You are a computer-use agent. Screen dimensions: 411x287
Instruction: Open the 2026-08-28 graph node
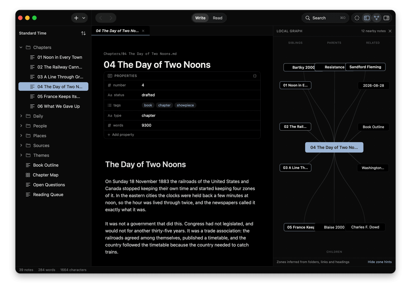pyautogui.click(x=373, y=85)
